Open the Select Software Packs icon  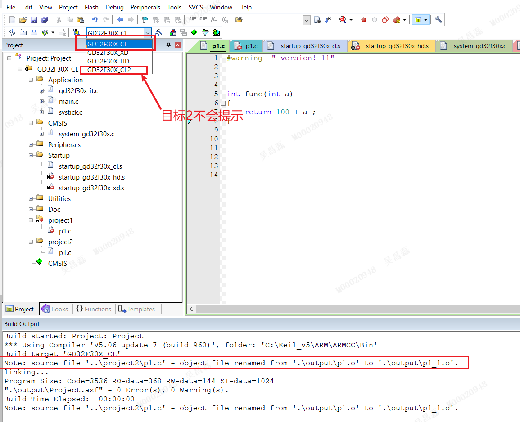click(205, 32)
